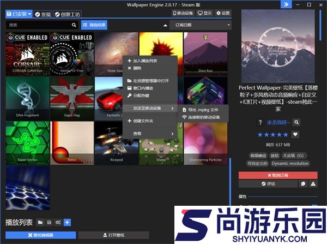Open the 订阅日期 sort dropdown
The image size is (327, 244).
coord(201,25)
